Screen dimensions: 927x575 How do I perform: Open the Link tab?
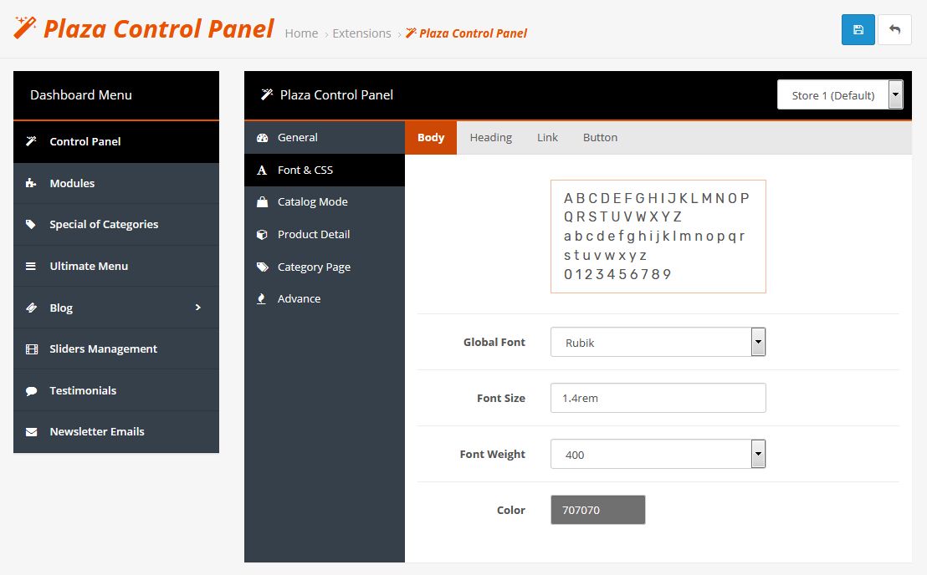547,138
